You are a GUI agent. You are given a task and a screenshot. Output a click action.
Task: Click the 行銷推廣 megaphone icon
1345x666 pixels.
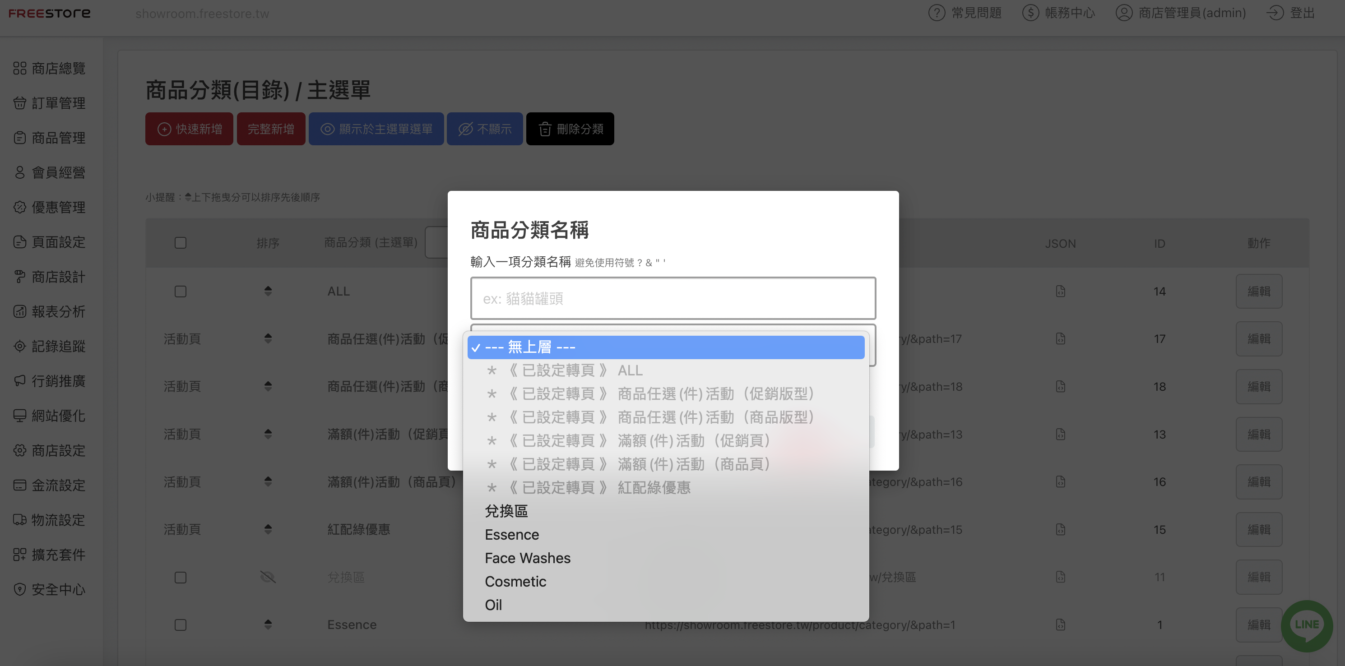point(20,381)
